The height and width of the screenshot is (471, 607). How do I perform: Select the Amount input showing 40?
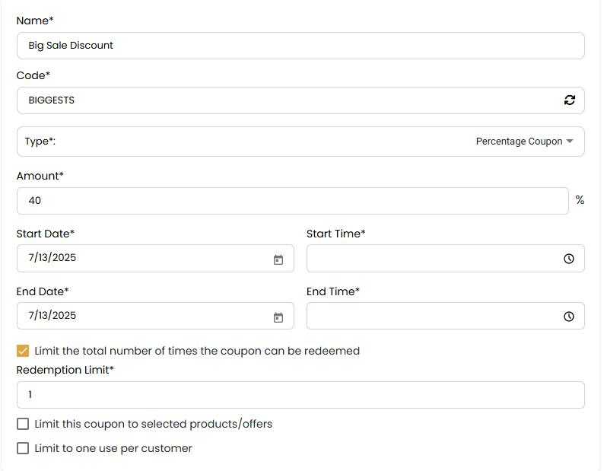pos(292,201)
